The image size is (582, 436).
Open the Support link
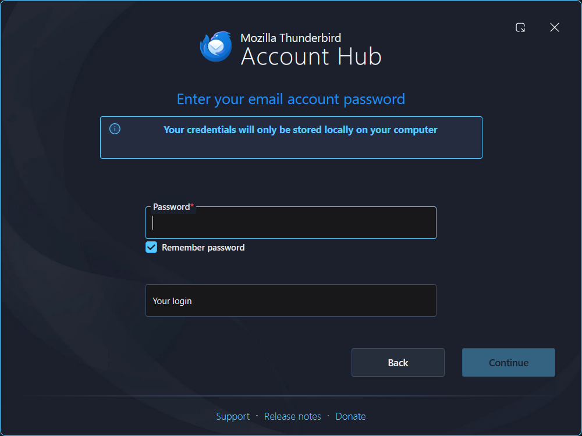pyautogui.click(x=233, y=416)
